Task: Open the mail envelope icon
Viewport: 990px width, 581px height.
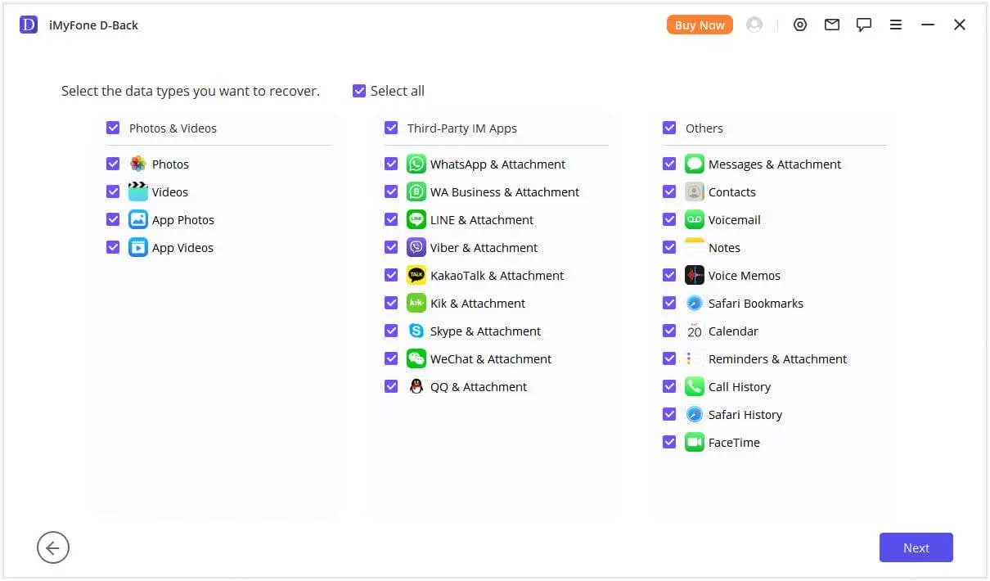Action: pyautogui.click(x=832, y=25)
